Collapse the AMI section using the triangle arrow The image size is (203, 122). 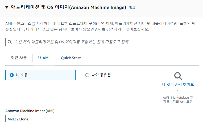[x=7, y=7]
